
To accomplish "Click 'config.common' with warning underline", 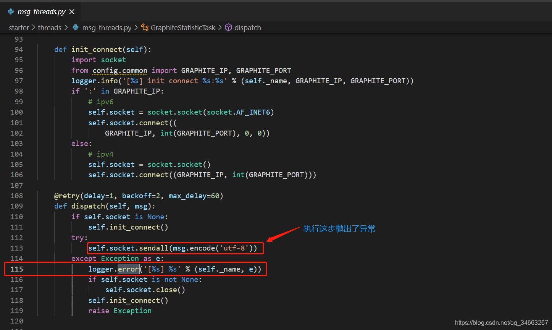I will [x=120, y=71].
